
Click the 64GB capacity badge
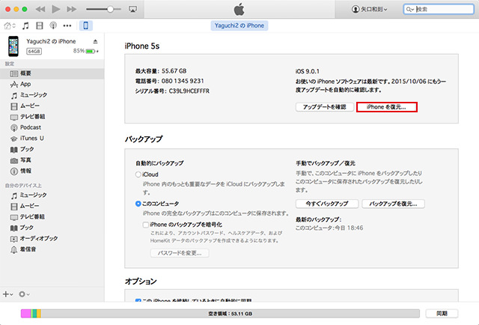tap(34, 51)
